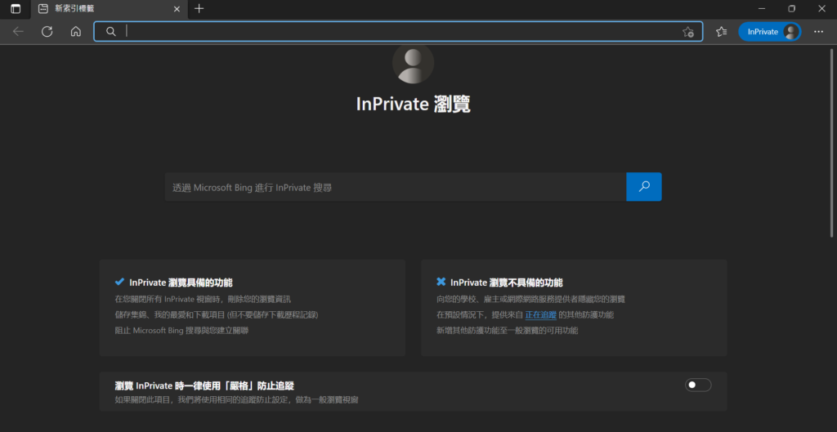Screen dimensions: 837x432
Task: Click the InPrivate 瀏覽不具備的功能 heading
Action: click(507, 282)
